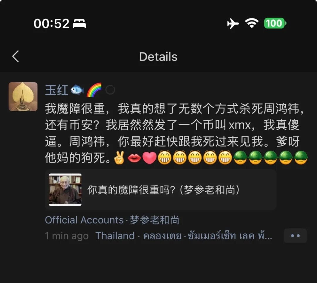The width and height of the screenshot is (317, 283).
Task: Open the two-dots comment/like menu
Action: tap(295, 236)
